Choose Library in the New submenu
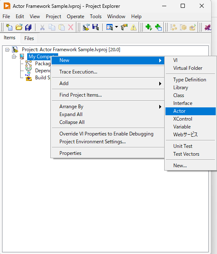Viewport: 217px width, 254px height. [191, 88]
